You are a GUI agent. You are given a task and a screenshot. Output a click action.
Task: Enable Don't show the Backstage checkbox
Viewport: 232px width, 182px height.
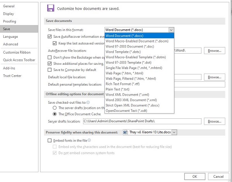(49, 57)
